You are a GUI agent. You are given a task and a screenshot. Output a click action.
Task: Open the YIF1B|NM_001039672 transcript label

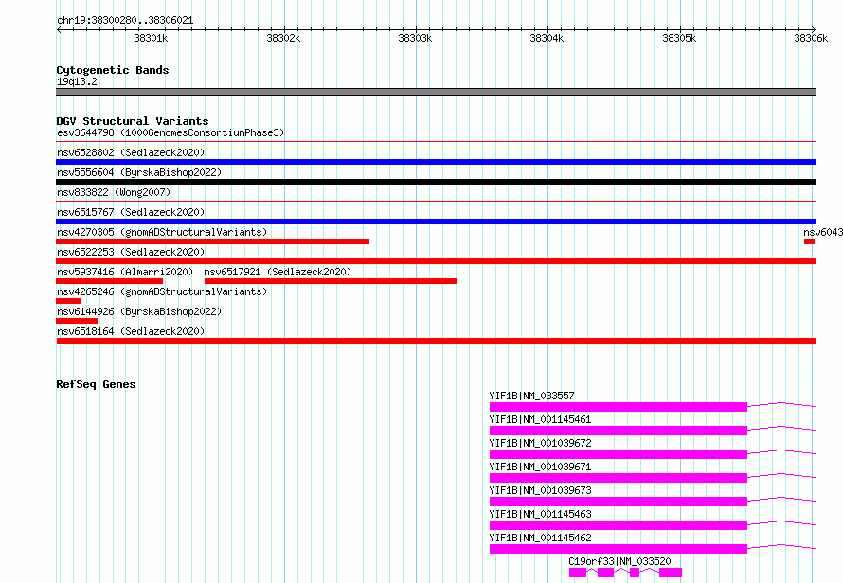pyautogui.click(x=540, y=443)
